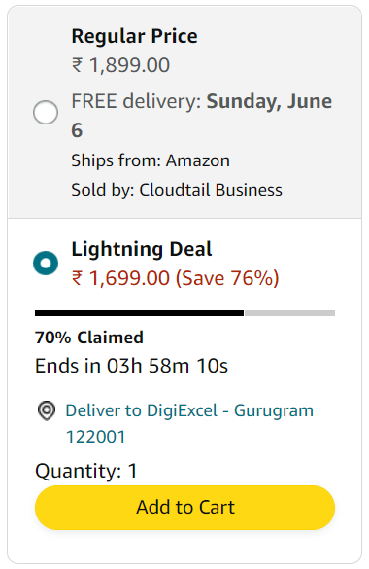The height and width of the screenshot is (569, 369).
Task: Click the ₹ 1,899.00 regular price
Action: pyautogui.click(x=120, y=65)
